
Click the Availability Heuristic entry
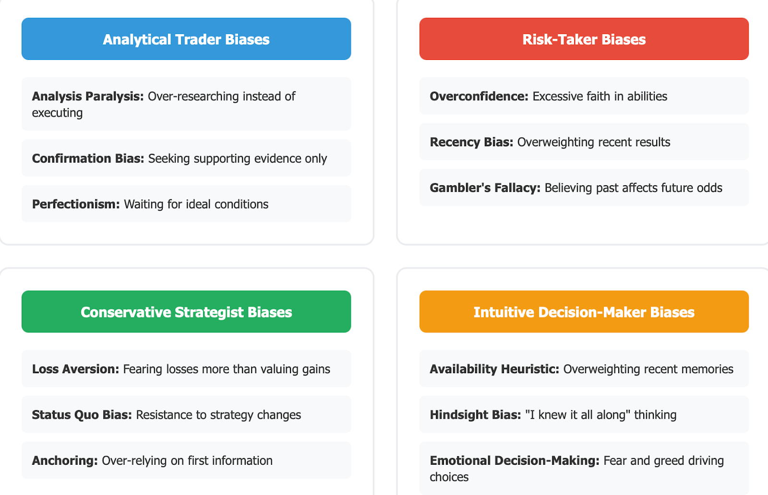584,369
